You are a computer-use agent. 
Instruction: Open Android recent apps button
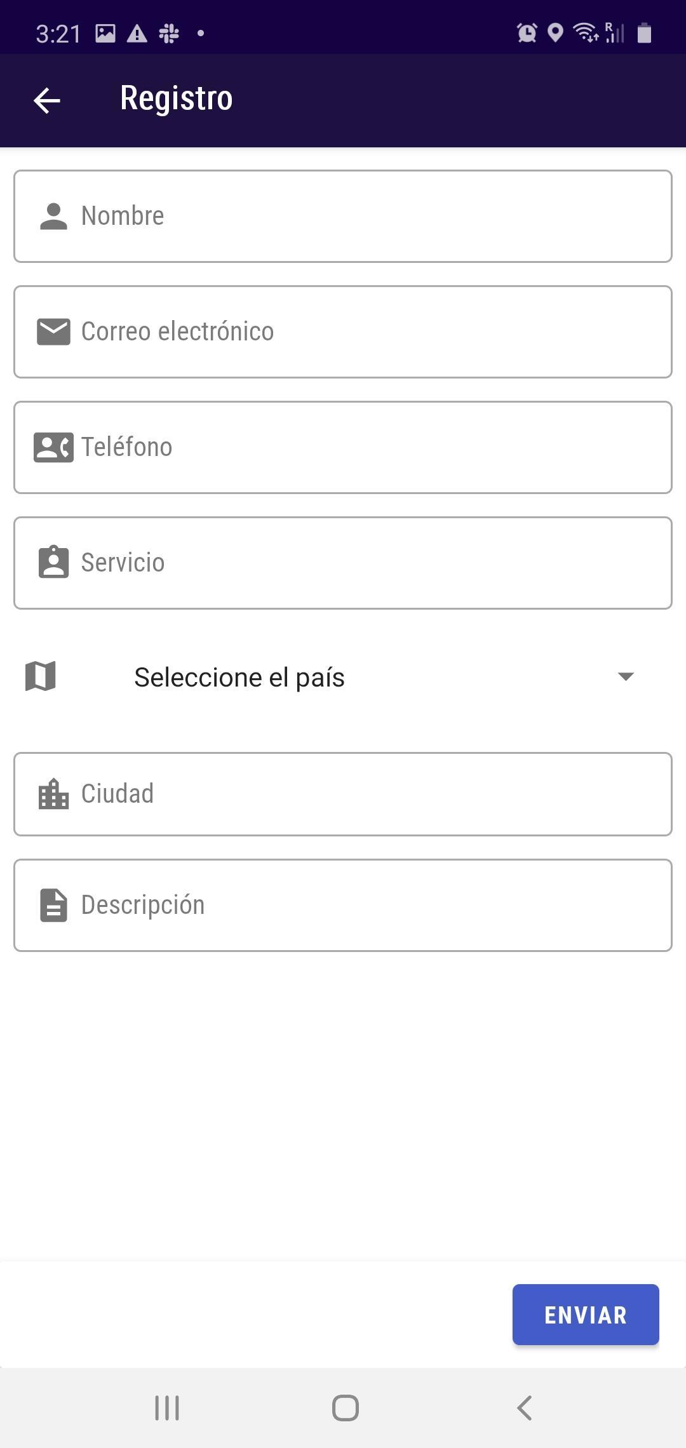[167, 1408]
